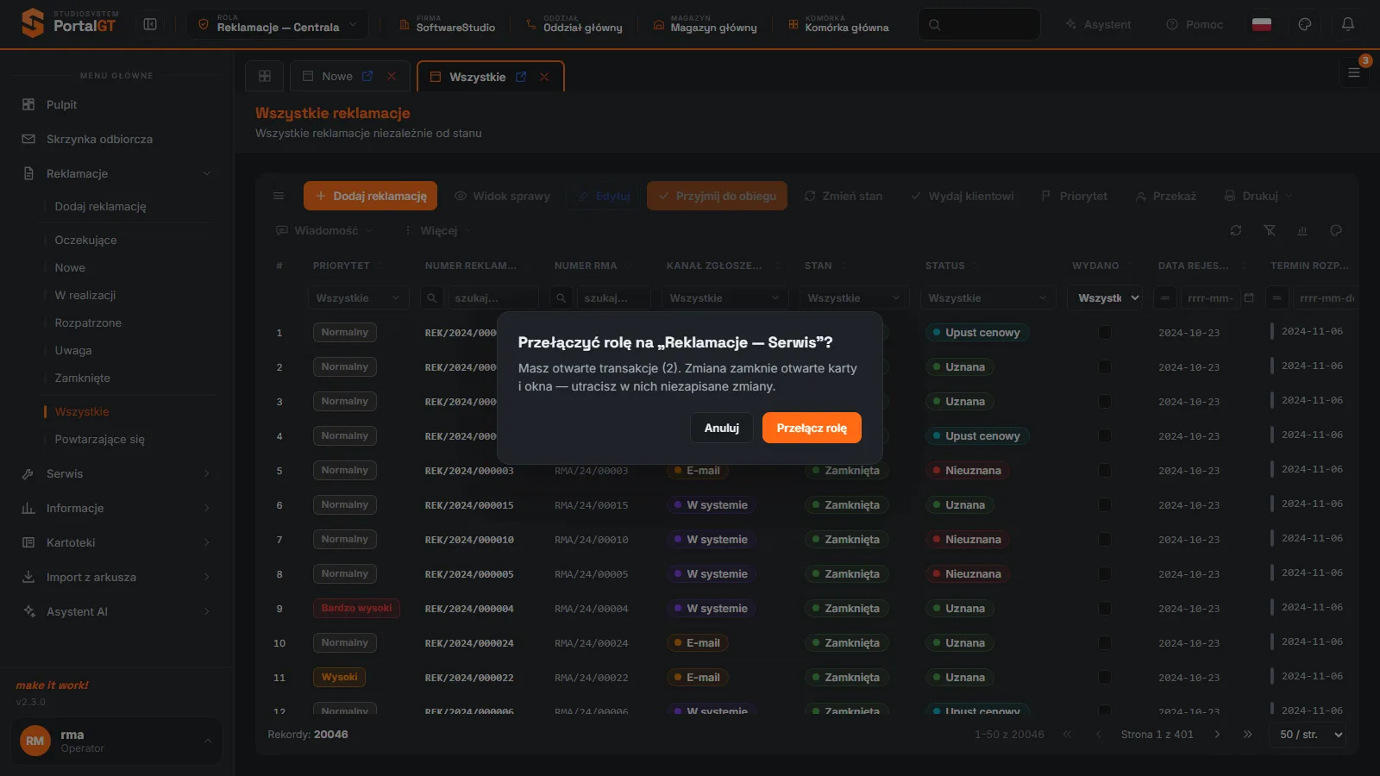Click the Numer reklamacji search filter field

492,297
